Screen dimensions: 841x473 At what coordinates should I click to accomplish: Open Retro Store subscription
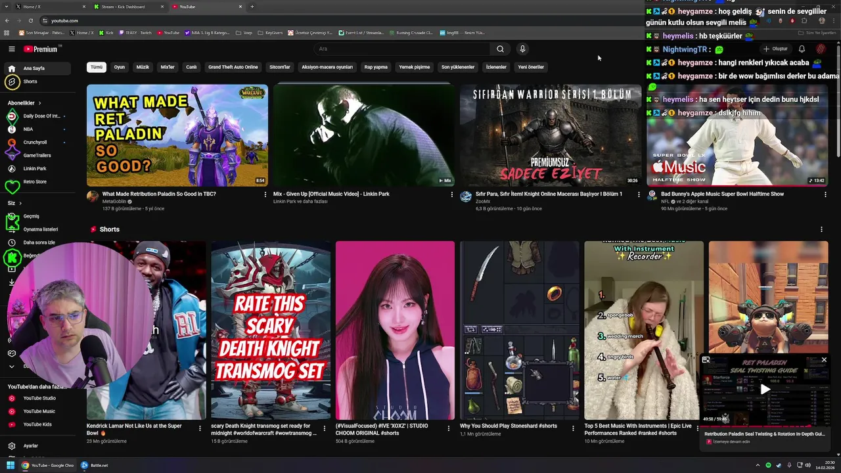click(35, 181)
